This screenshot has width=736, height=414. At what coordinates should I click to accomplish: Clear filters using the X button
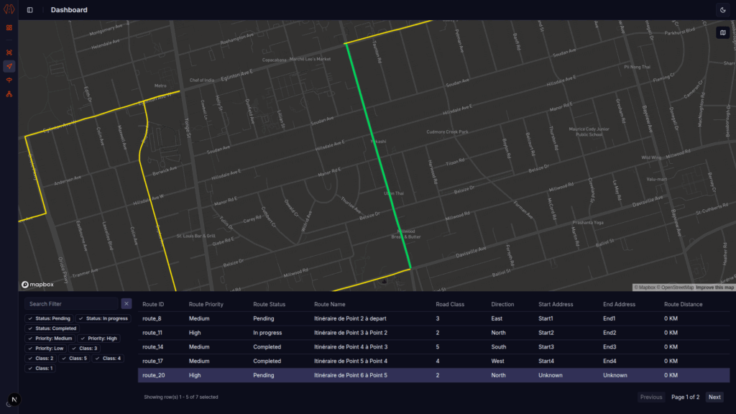coord(126,303)
